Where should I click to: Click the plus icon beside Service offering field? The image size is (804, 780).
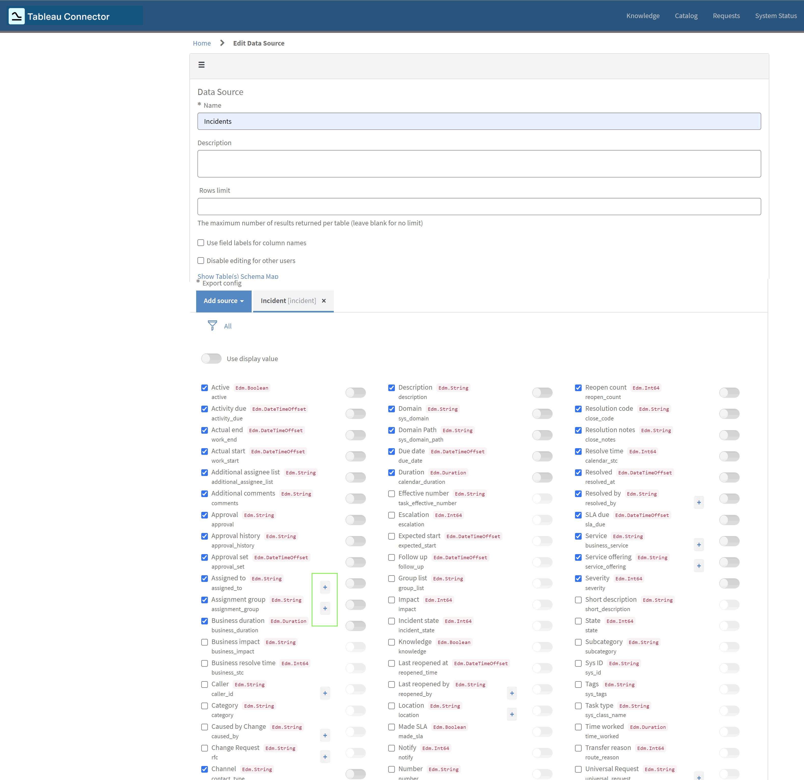[x=699, y=566]
